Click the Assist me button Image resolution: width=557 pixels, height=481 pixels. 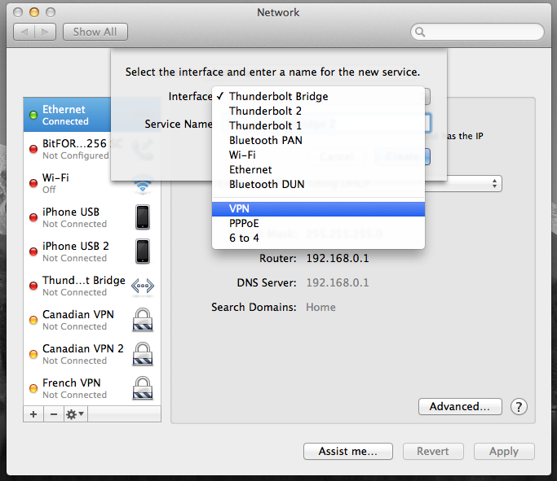pyautogui.click(x=348, y=452)
